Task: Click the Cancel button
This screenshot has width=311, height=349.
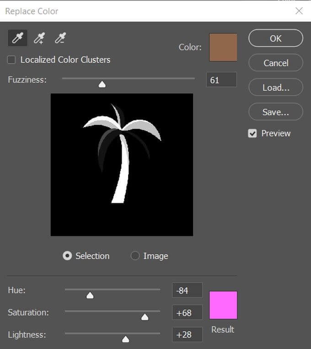Action: click(x=276, y=63)
